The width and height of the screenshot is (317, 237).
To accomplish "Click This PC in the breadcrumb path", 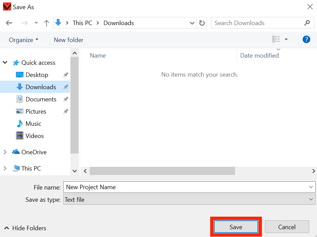I will pyautogui.click(x=82, y=23).
